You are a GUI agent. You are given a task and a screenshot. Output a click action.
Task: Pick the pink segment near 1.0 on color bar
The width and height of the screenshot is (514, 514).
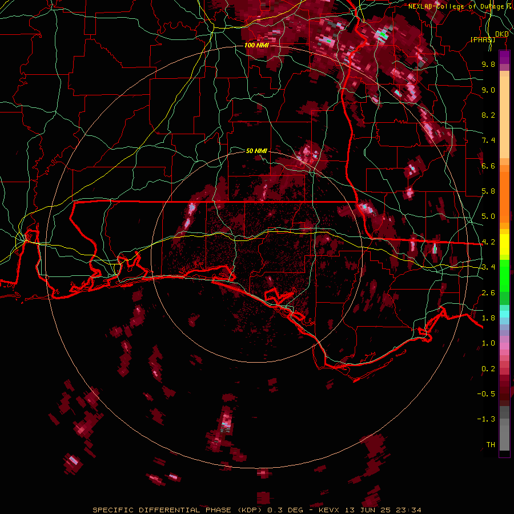504,346
